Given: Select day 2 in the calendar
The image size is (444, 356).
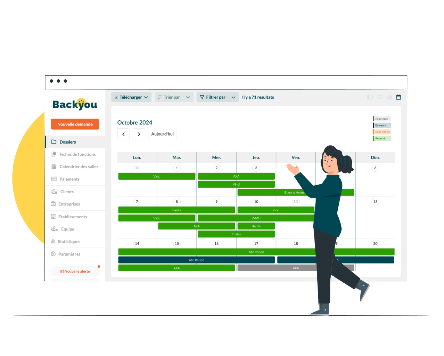Looking at the screenshot, I should pyautogui.click(x=216, y=168).
